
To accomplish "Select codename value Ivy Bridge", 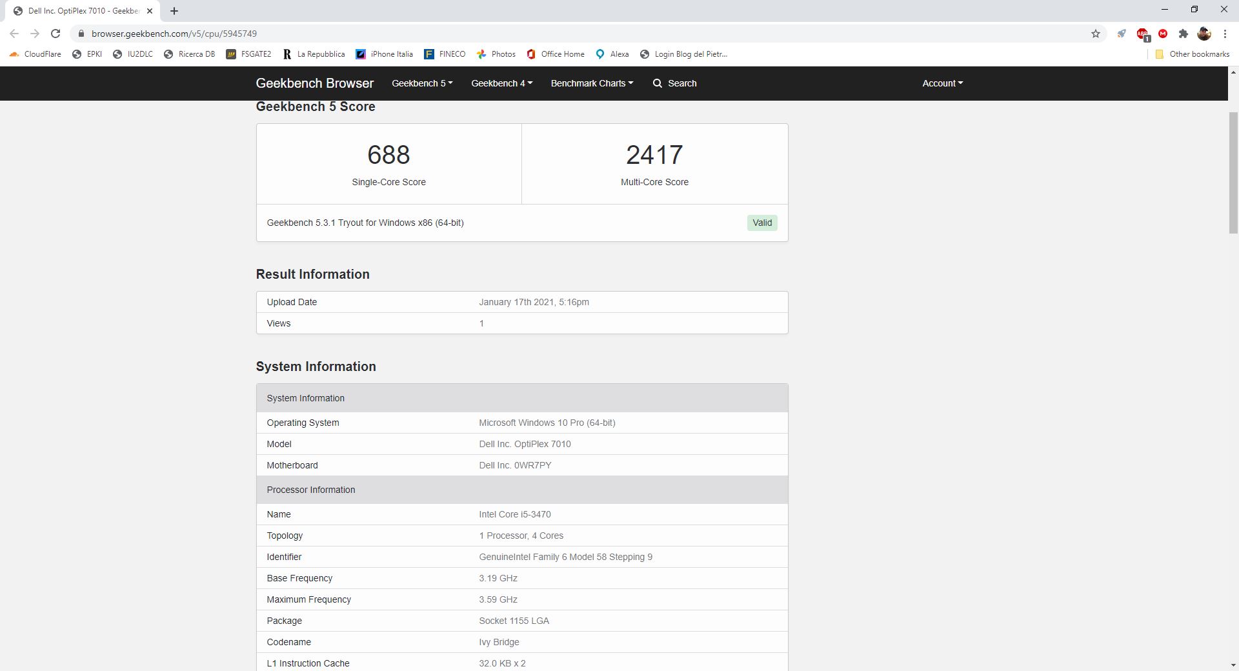I will tap(499, 642).
